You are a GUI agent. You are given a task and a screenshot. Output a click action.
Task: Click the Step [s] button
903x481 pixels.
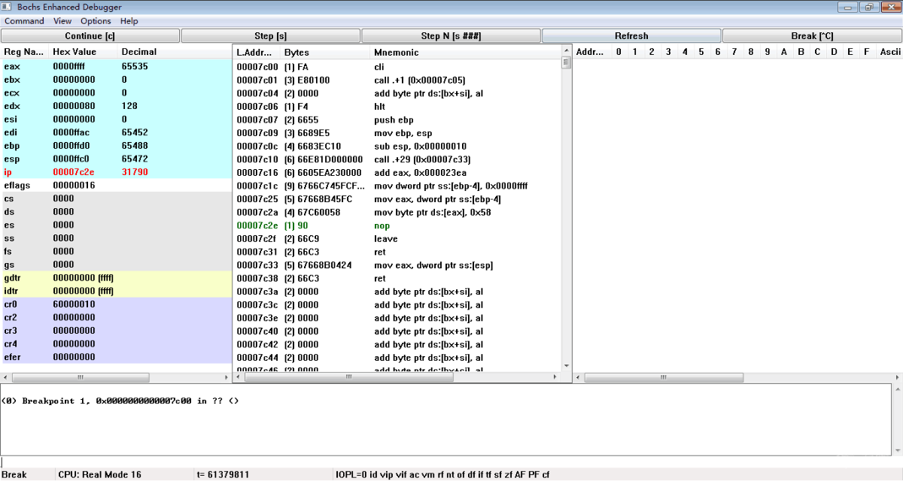271,36
